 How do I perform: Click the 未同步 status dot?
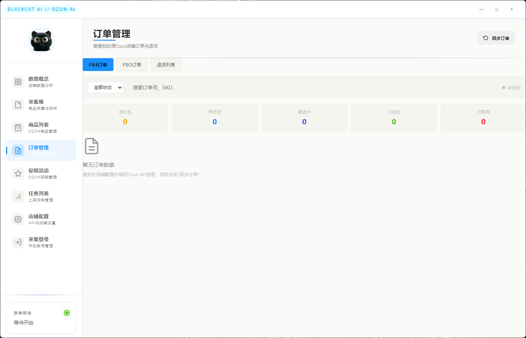(504, 88)
